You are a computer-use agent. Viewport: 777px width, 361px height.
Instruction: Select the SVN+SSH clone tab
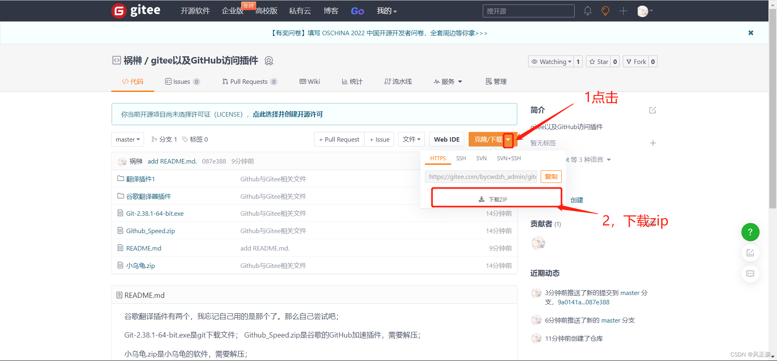point(509,158)
